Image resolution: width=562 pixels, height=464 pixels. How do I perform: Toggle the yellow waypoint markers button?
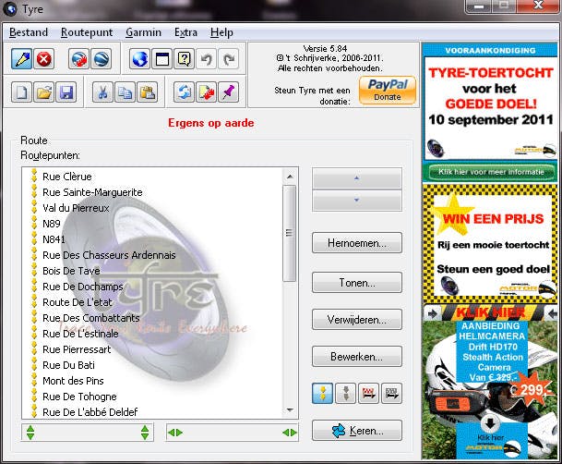point(323,394)
